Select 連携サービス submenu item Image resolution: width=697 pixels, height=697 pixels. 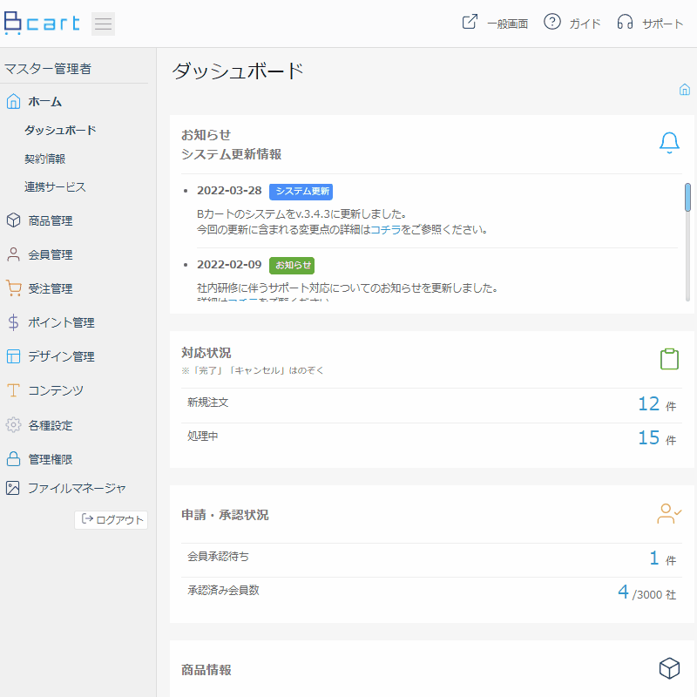tap(55, 187)
